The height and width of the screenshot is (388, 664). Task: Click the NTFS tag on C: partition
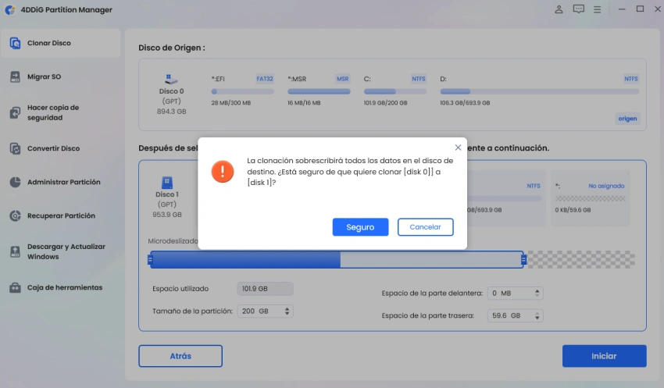tap(419, 79)
